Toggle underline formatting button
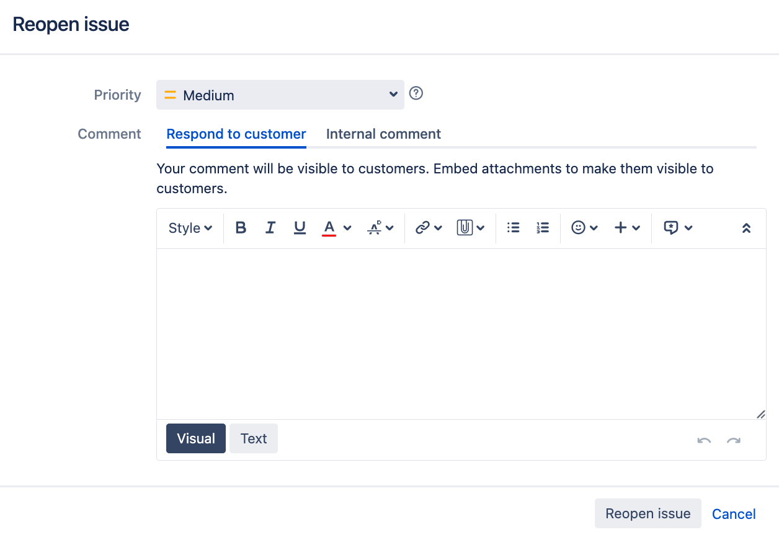This screenshot has height=535, width=779. (300, 228)
